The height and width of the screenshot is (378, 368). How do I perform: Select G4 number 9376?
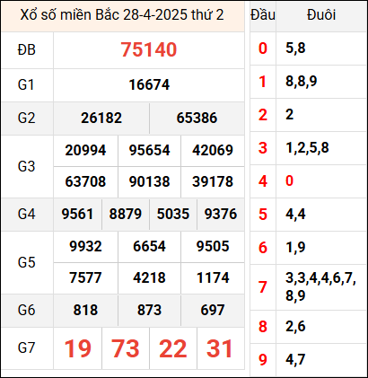click(x=221, y=215)
